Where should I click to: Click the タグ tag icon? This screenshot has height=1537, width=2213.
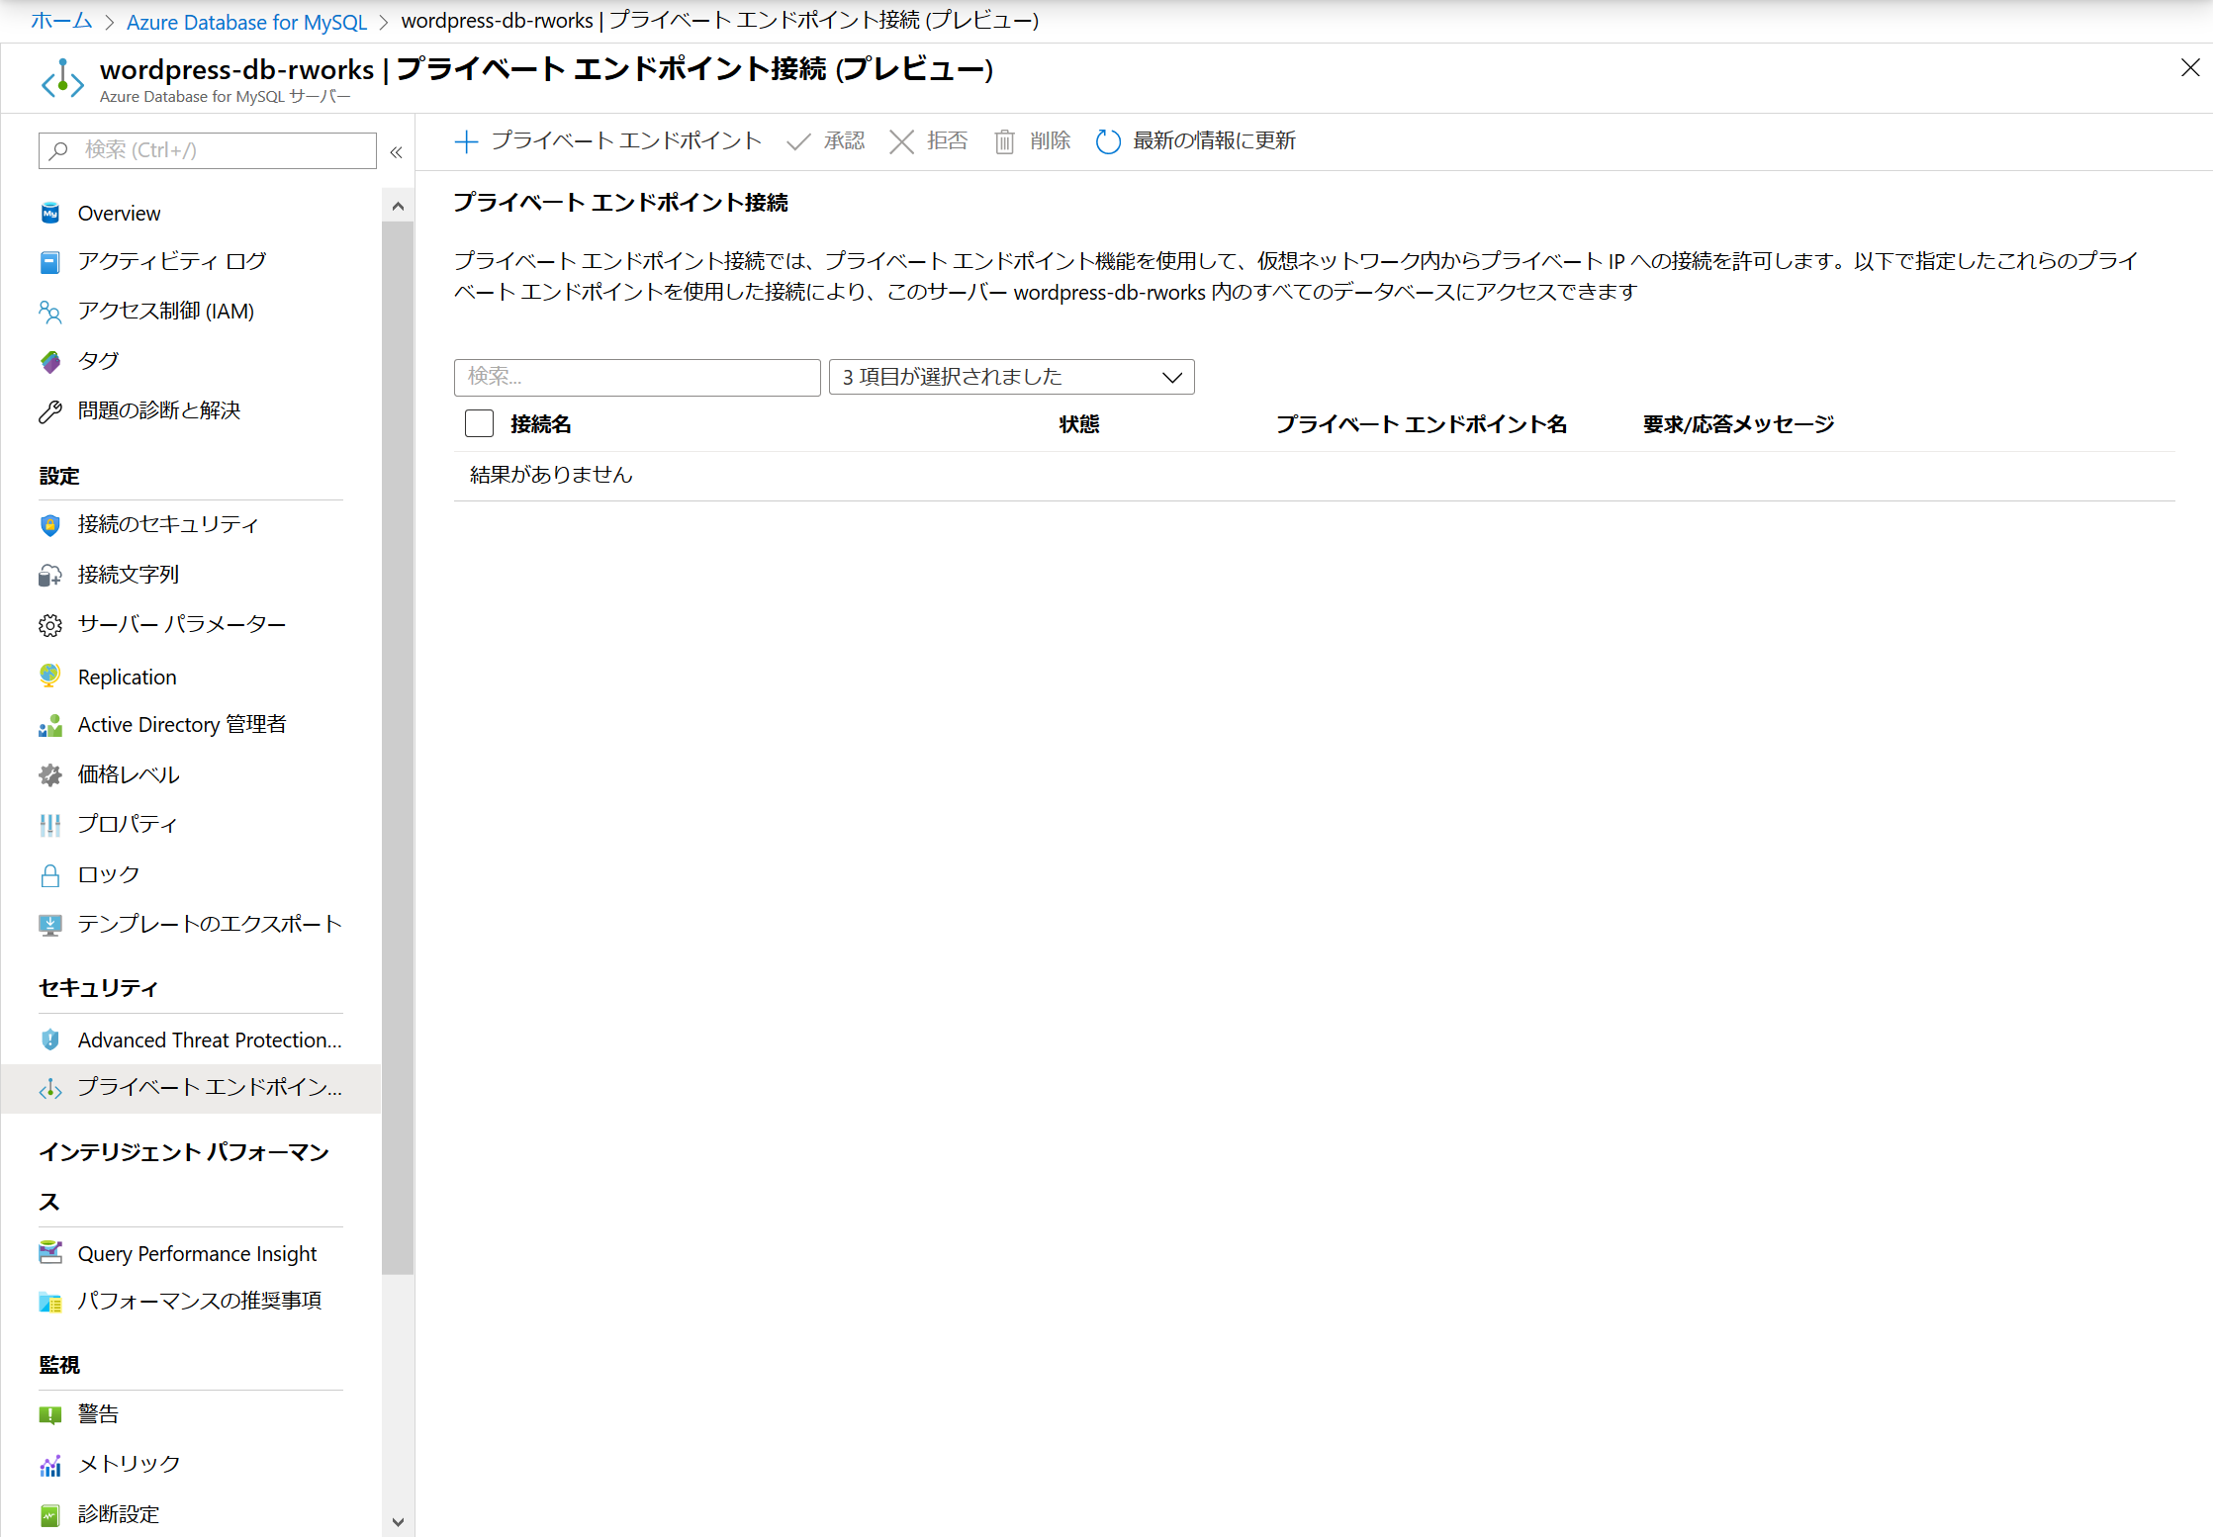50,361
